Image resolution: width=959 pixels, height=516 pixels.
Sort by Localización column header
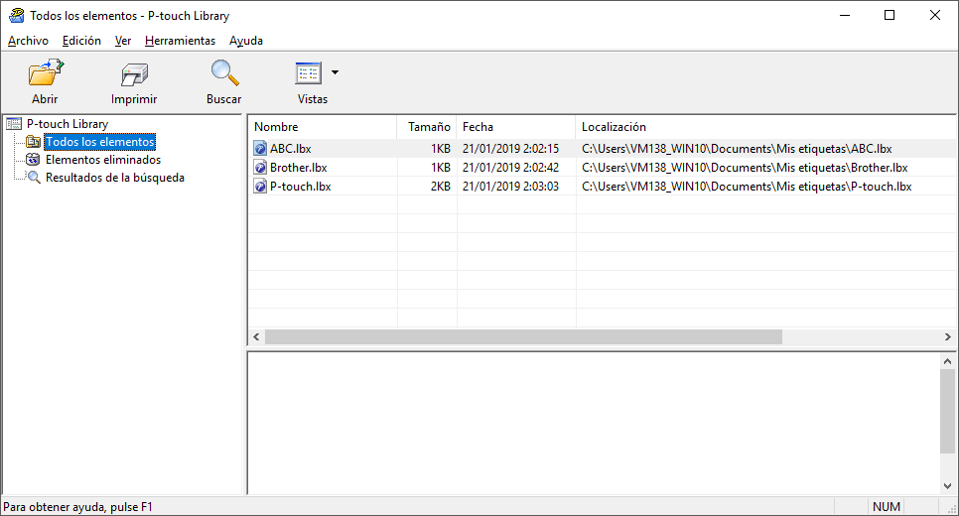(765, 127)
